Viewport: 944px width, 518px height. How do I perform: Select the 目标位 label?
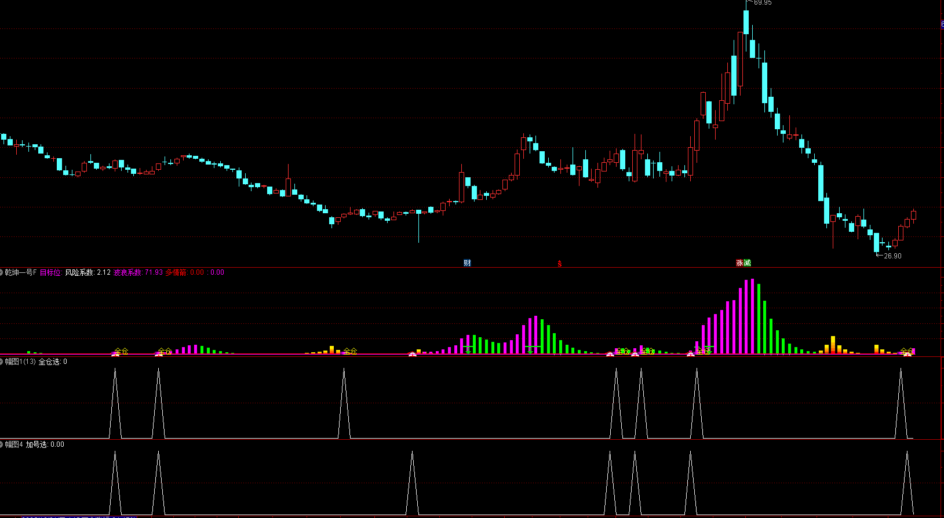pos(50,272)
